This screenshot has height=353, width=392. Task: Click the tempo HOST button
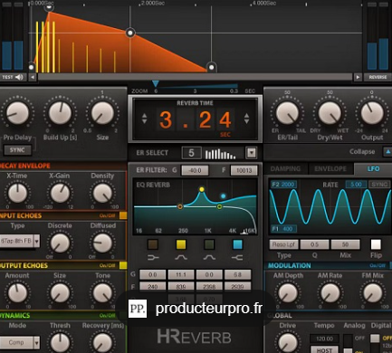[x=324, y=349]
